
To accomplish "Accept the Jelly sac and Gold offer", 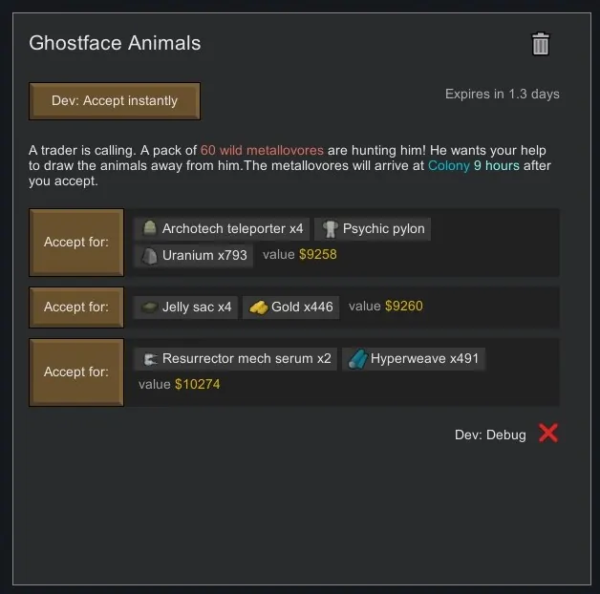I will coord(76,308).
